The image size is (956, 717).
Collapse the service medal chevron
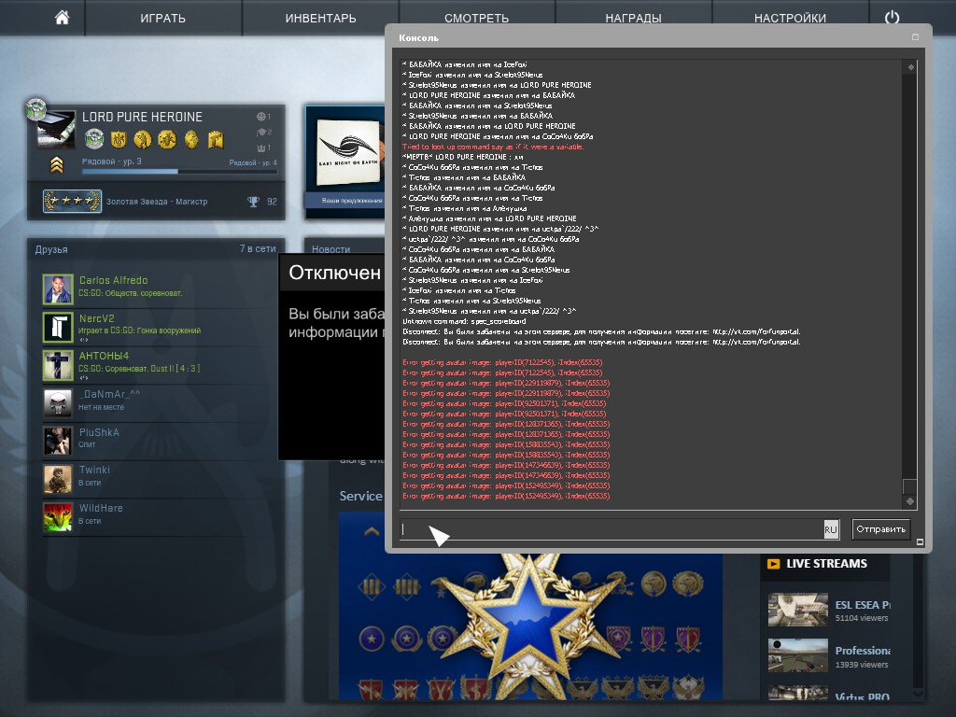pos(372,531)
